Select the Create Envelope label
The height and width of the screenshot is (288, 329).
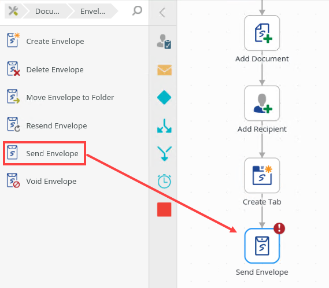coord(55,42)
